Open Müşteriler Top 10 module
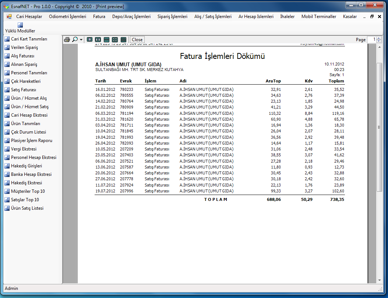 click(x=25, y=191)
